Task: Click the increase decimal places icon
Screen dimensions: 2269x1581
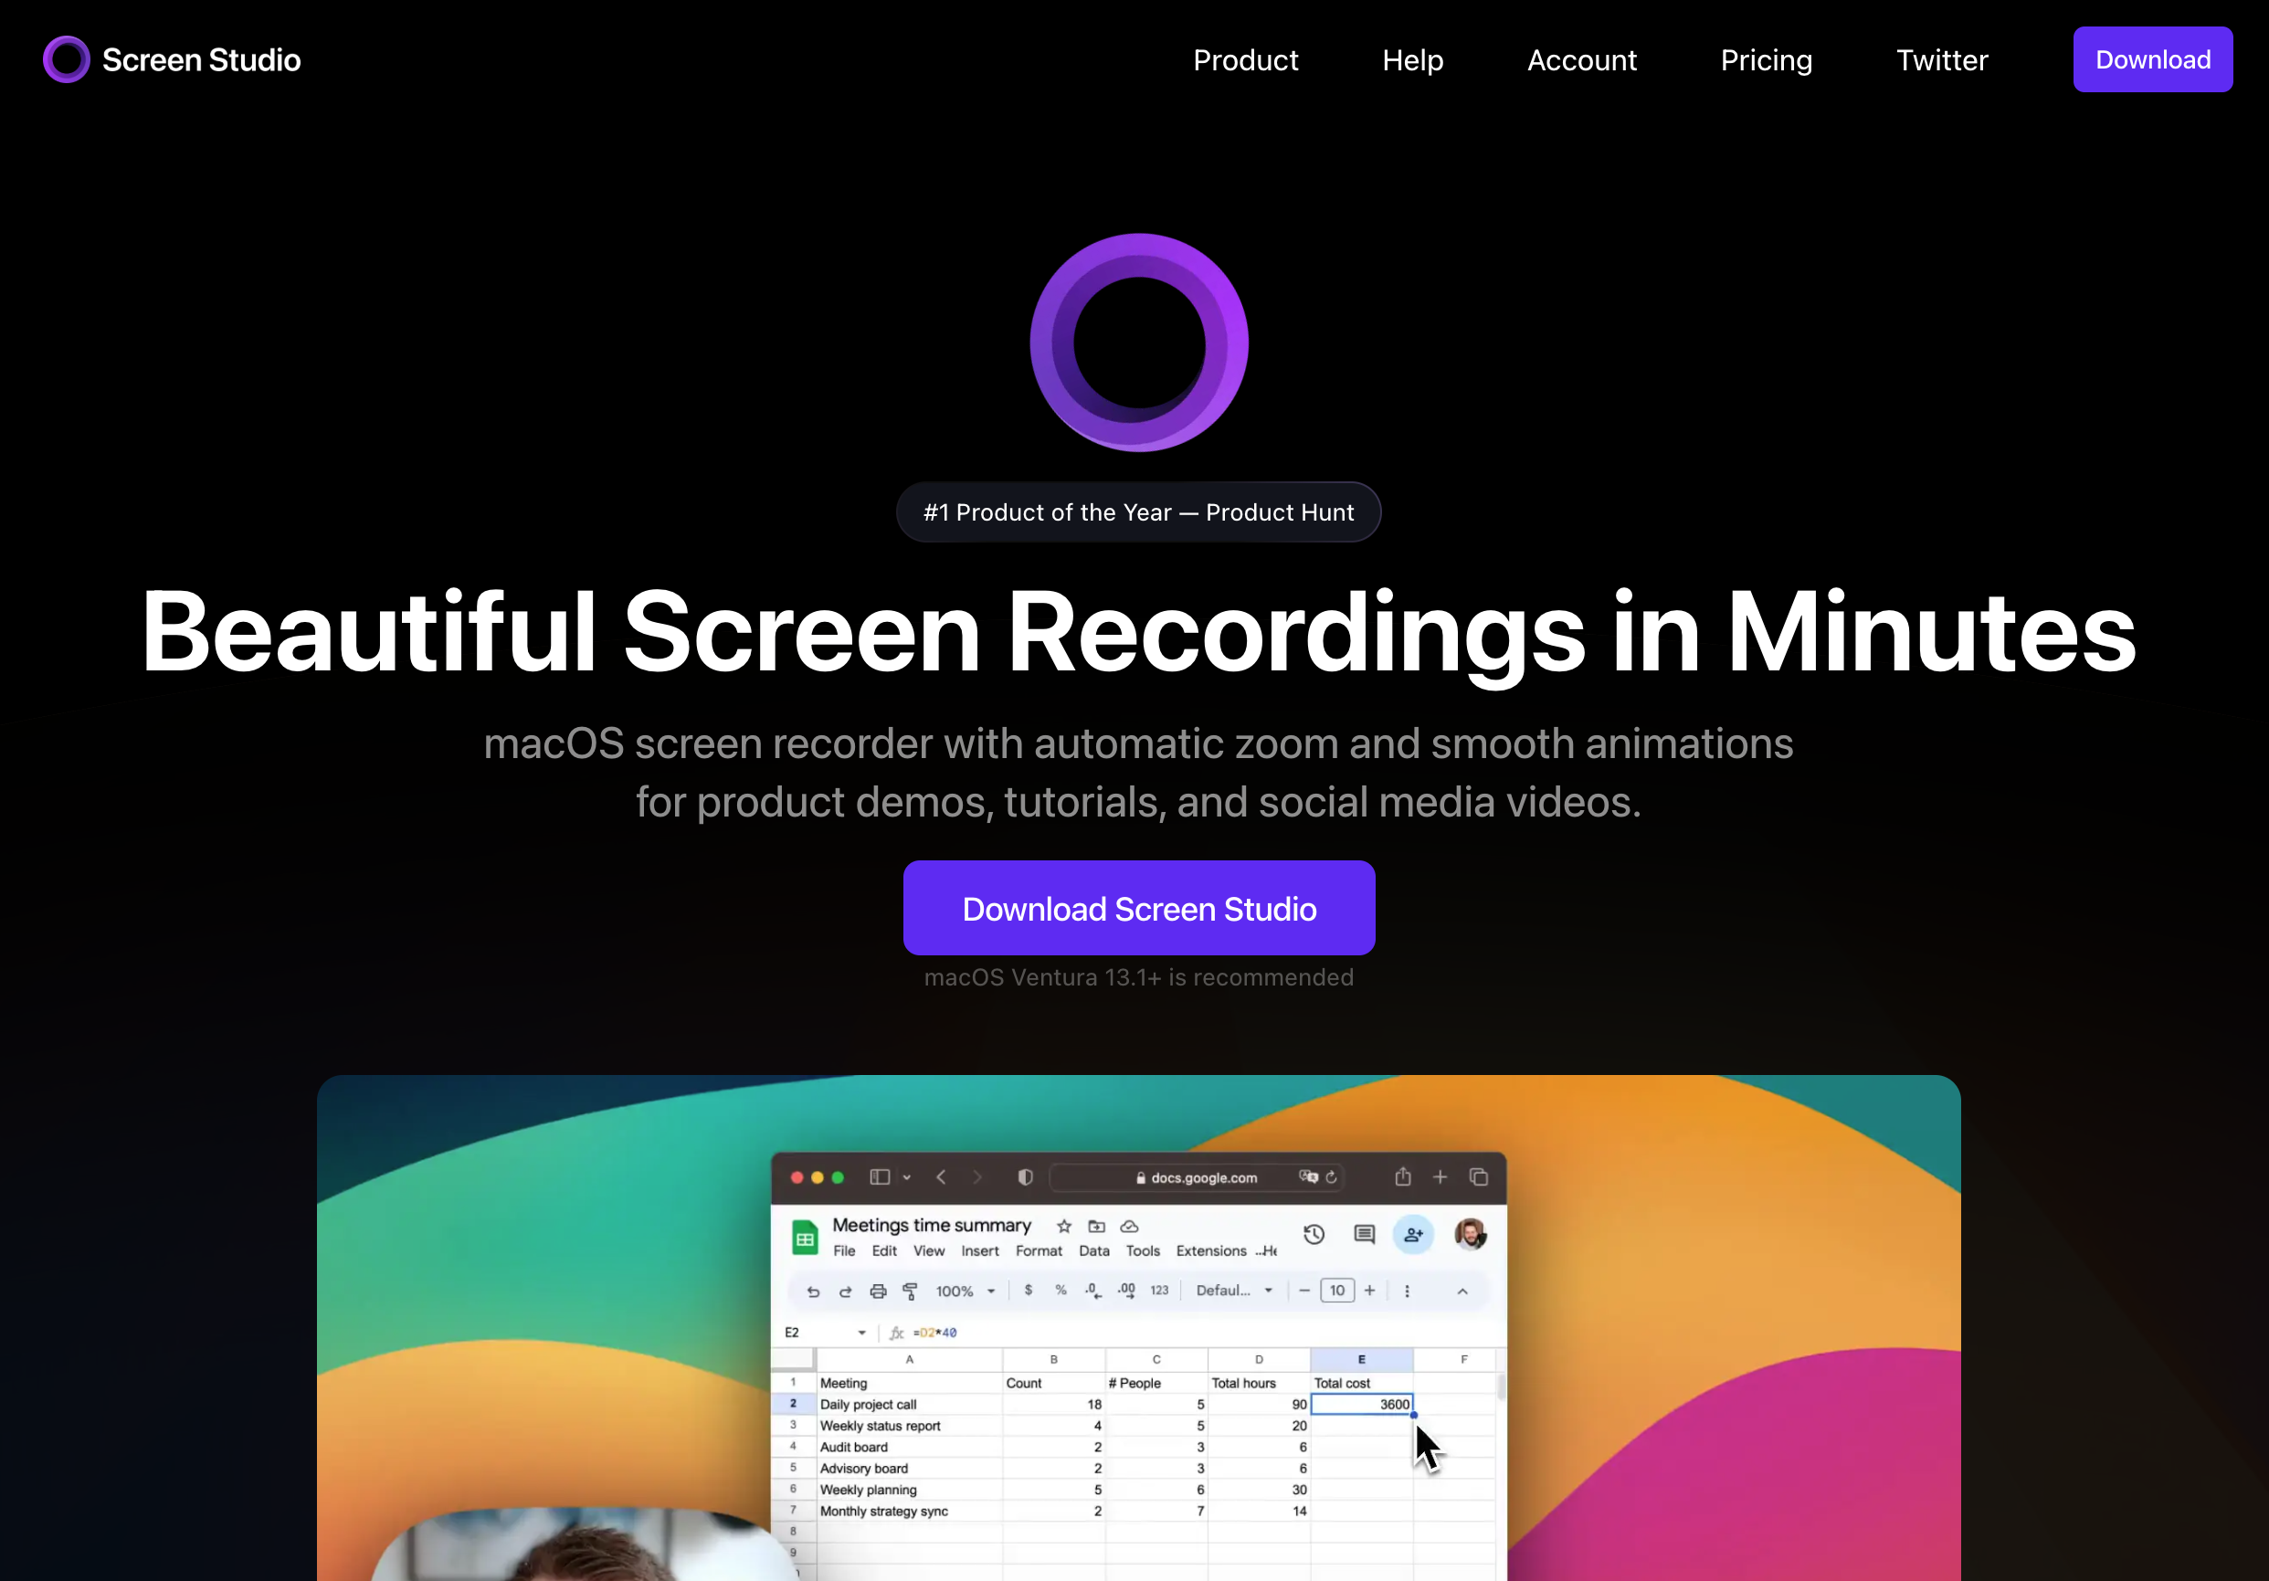Action: [1126, 1291]
